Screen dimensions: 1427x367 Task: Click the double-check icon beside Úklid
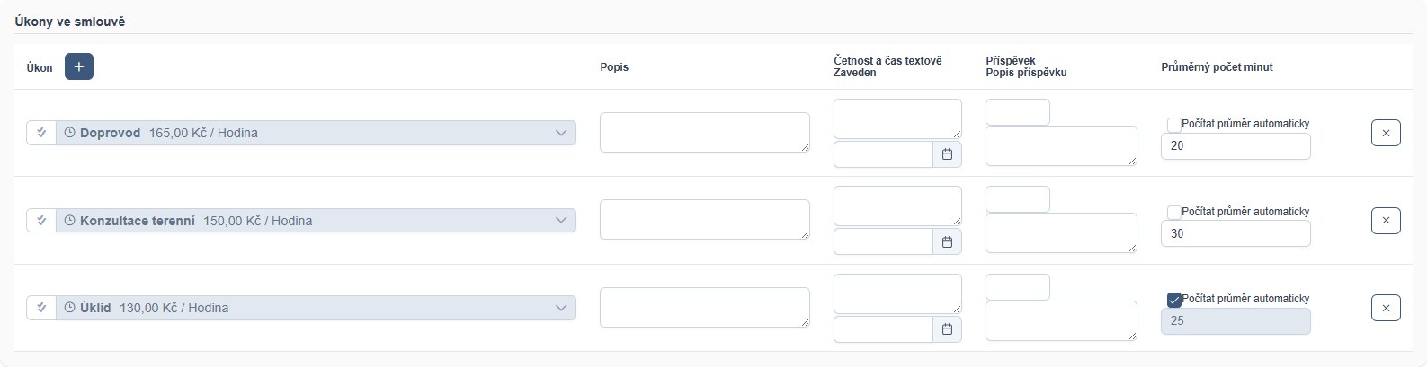[x=41, y=308]
